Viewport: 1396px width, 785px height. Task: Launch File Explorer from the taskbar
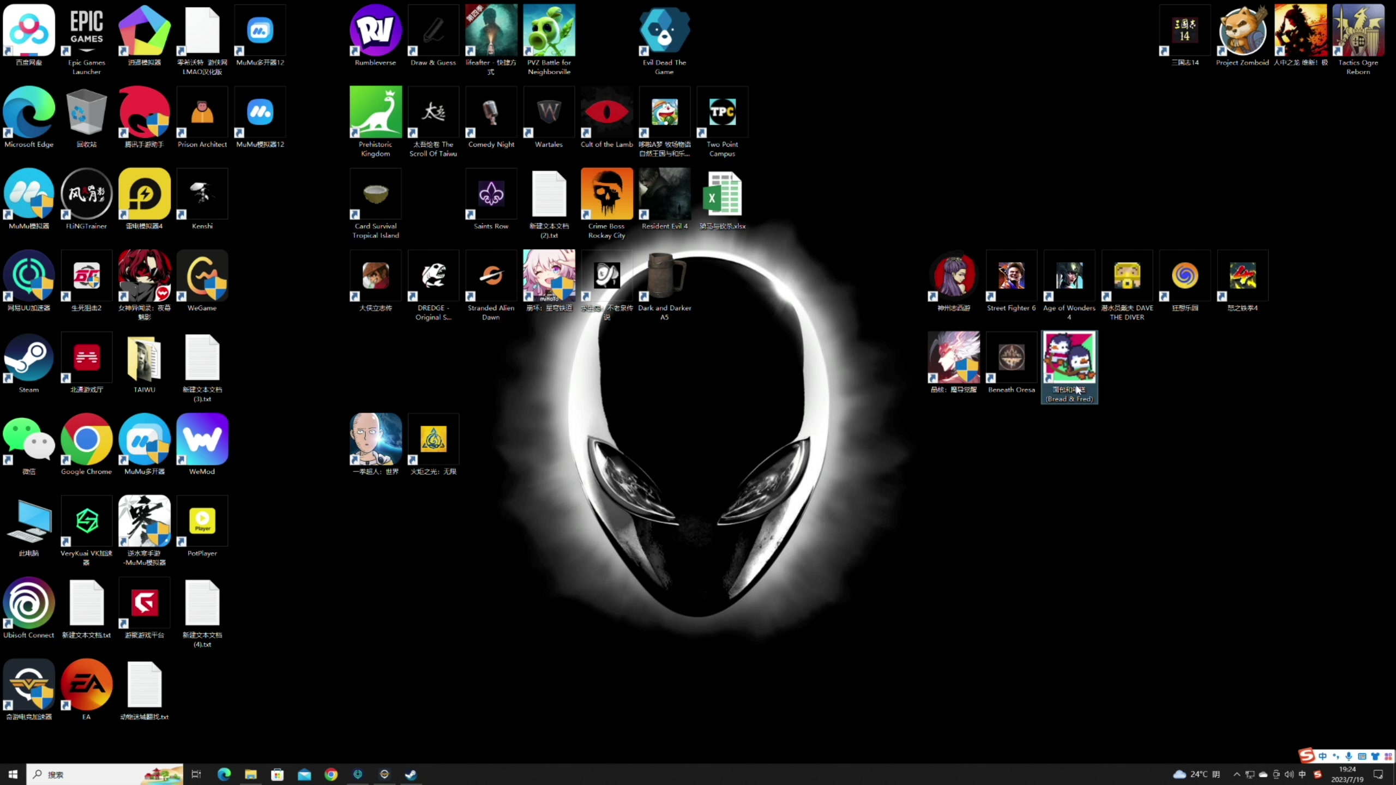[x=251, y=774]
